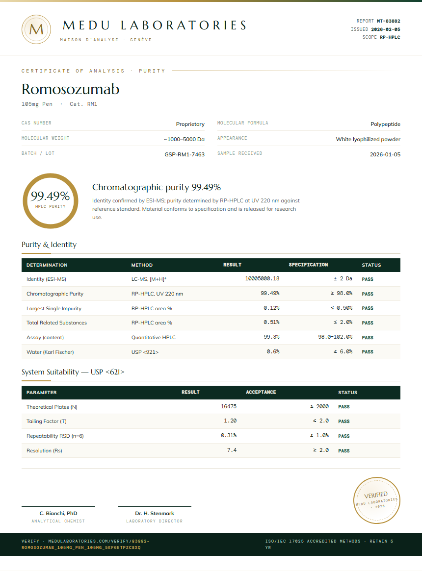Click the Tailing Factor (T) row label

(x=46, y=422)
